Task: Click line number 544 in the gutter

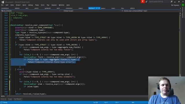Action: (x=6, y=94)
